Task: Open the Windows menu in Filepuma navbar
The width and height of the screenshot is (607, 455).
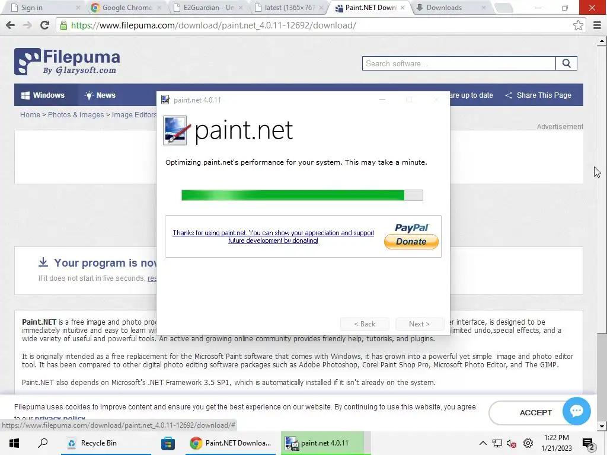Action: click(43, 95)
